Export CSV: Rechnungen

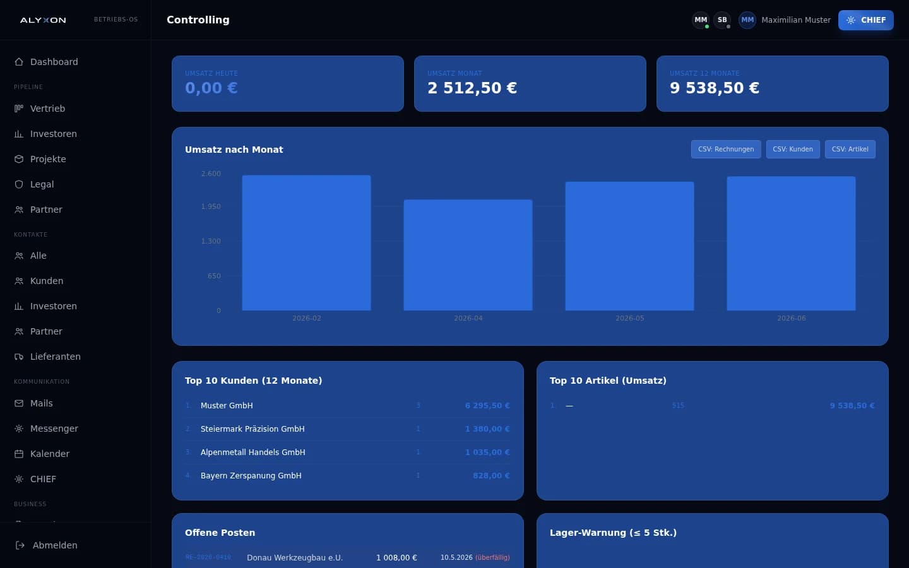(x=726, y=149)
